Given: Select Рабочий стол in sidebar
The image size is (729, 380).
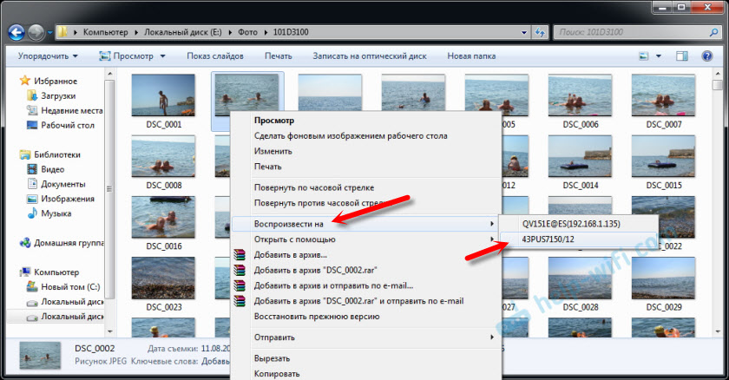Looking at the screenshot, I should pyautogui.click(x=61, y=125).
